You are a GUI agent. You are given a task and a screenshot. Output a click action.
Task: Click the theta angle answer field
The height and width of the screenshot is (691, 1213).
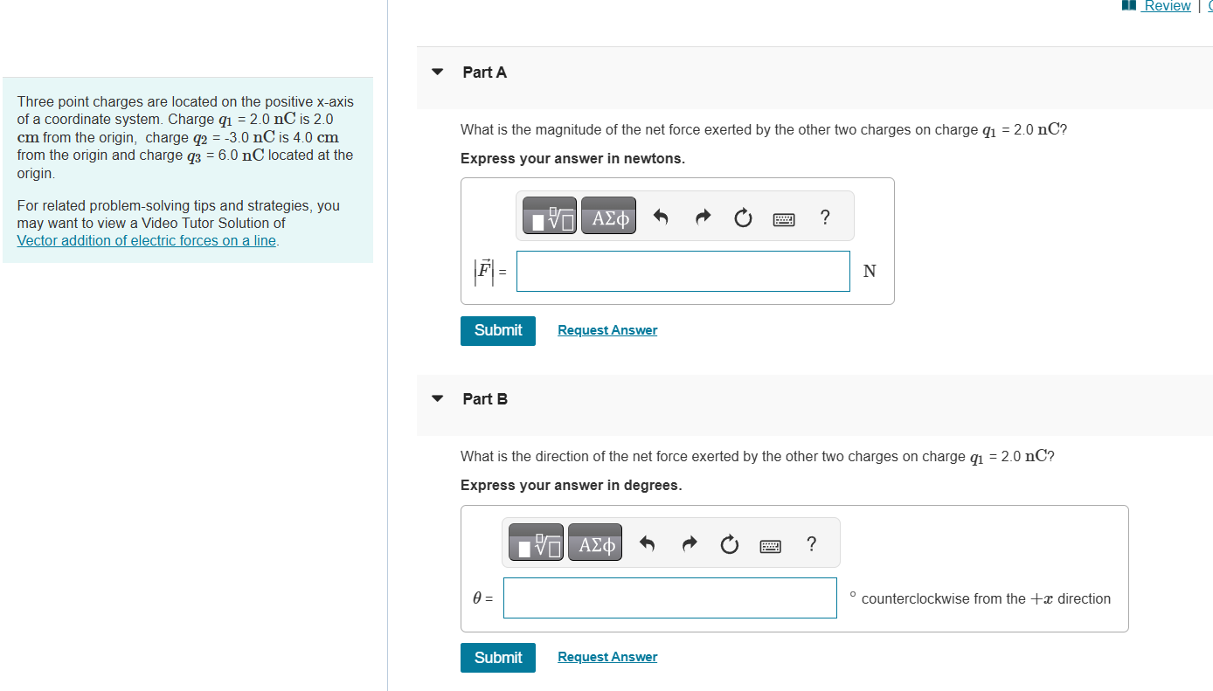670,598
